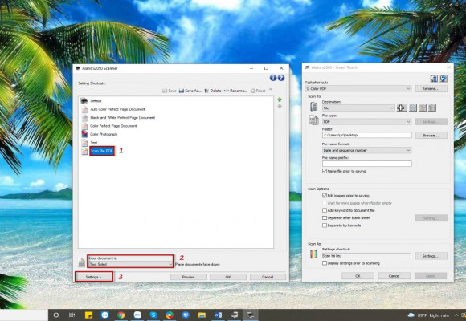Image resolution: width=466 pixels, height=321 pixels.
Task: Open Google Chrome from the taskbar
Action: pyautogui.click(x=121, y=315)
